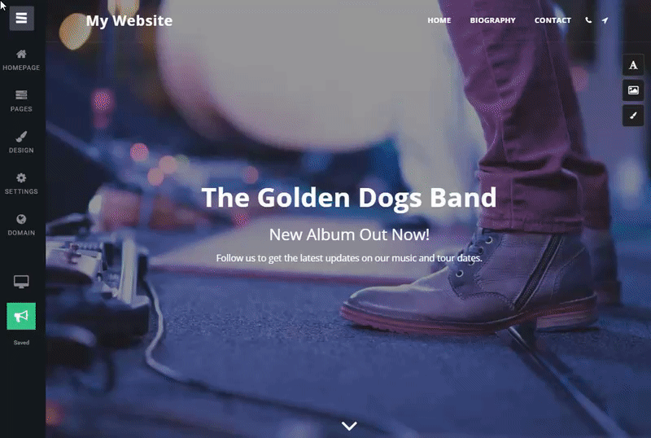The image size is (651, 438).
Task: Open the Contact menu item
Action: (553, 20)
